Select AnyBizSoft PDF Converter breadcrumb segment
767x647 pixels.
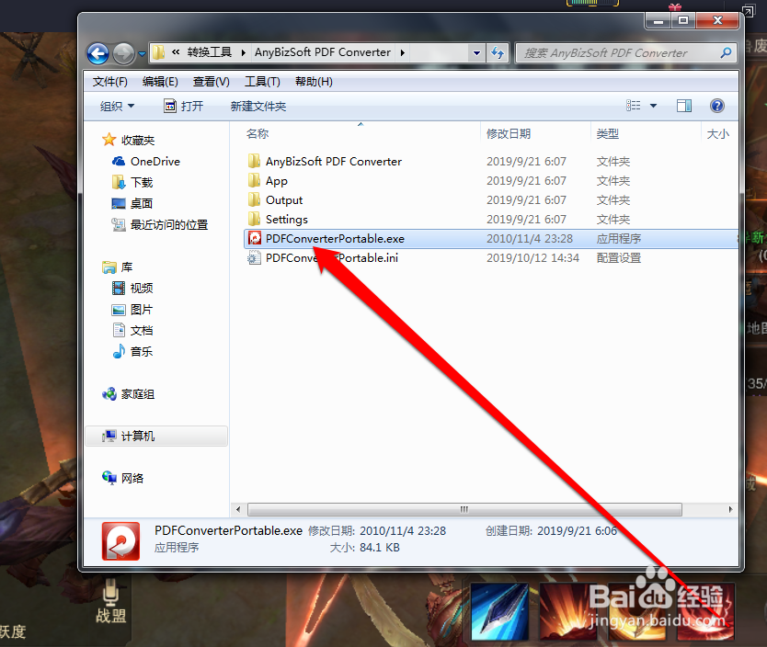coord(323,52)
